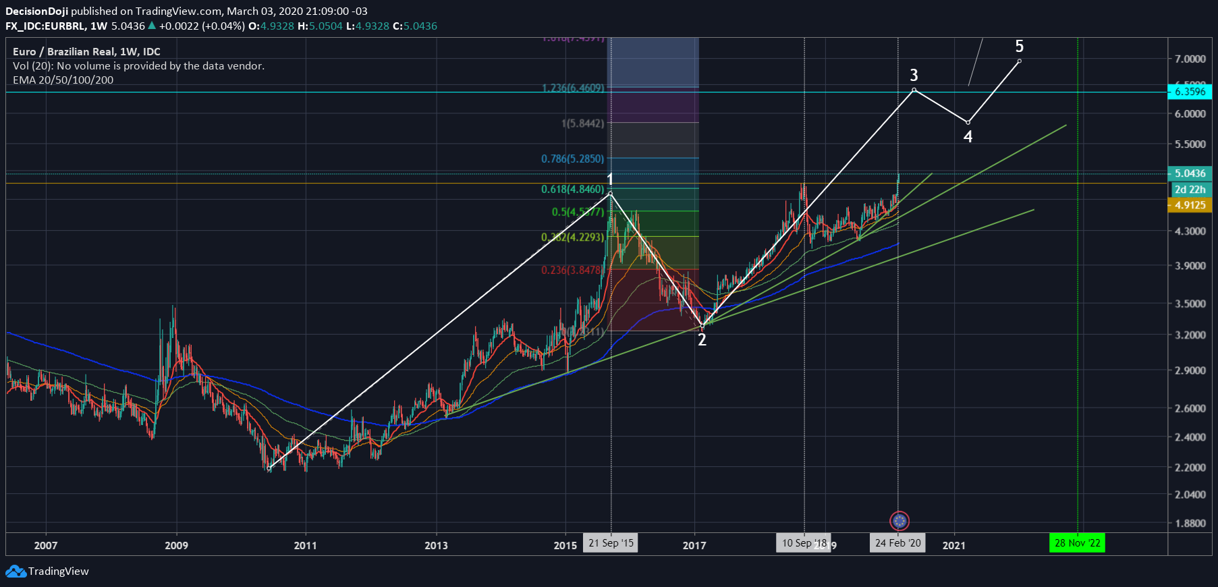Click the 0.786(5.2850) Fibonacci label

coord(573,159)
